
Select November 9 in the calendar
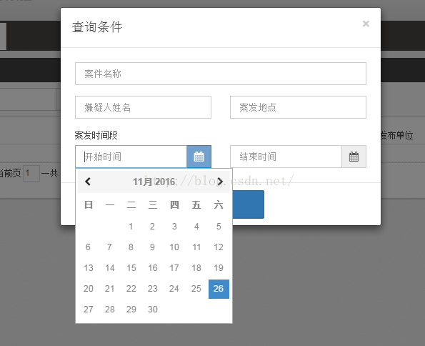(x=153, y=247)
